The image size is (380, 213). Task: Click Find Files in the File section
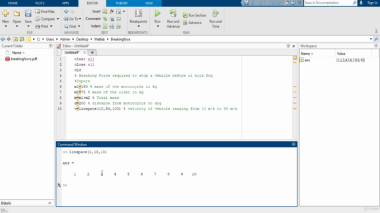click(45, 11)
